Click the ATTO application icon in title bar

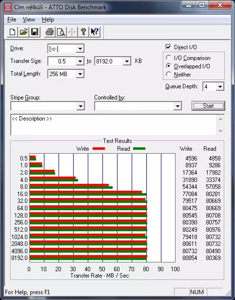tap(8, 7)
